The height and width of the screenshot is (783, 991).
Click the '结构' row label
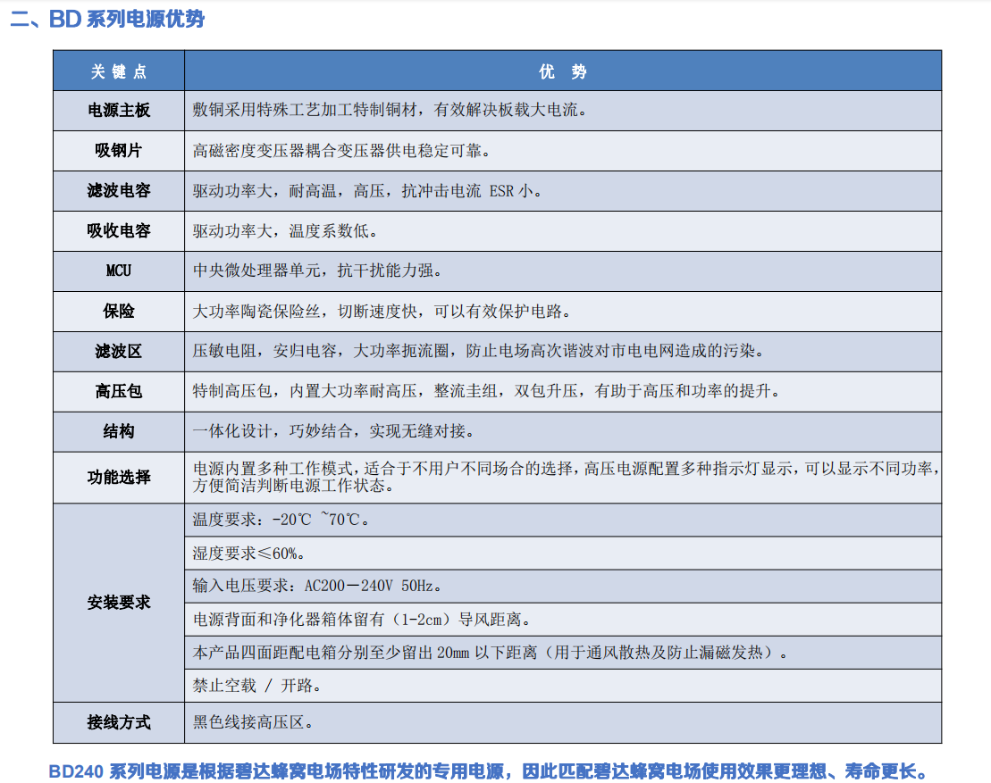119,431
